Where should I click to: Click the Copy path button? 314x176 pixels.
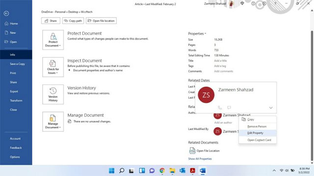tap(73, 21)
